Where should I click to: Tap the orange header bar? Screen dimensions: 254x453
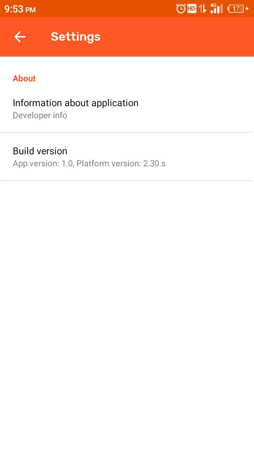click(127, 37)
